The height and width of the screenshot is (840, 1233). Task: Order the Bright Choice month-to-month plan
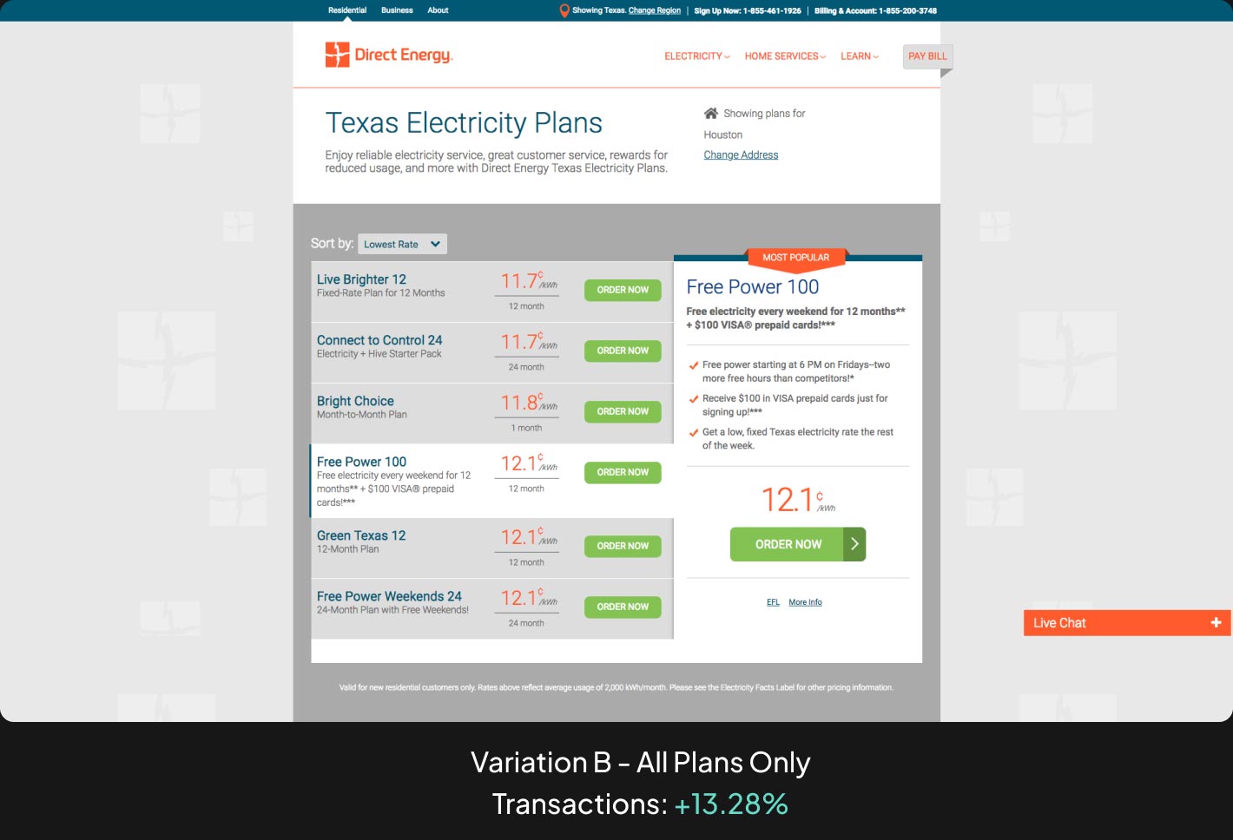(623, 411)
